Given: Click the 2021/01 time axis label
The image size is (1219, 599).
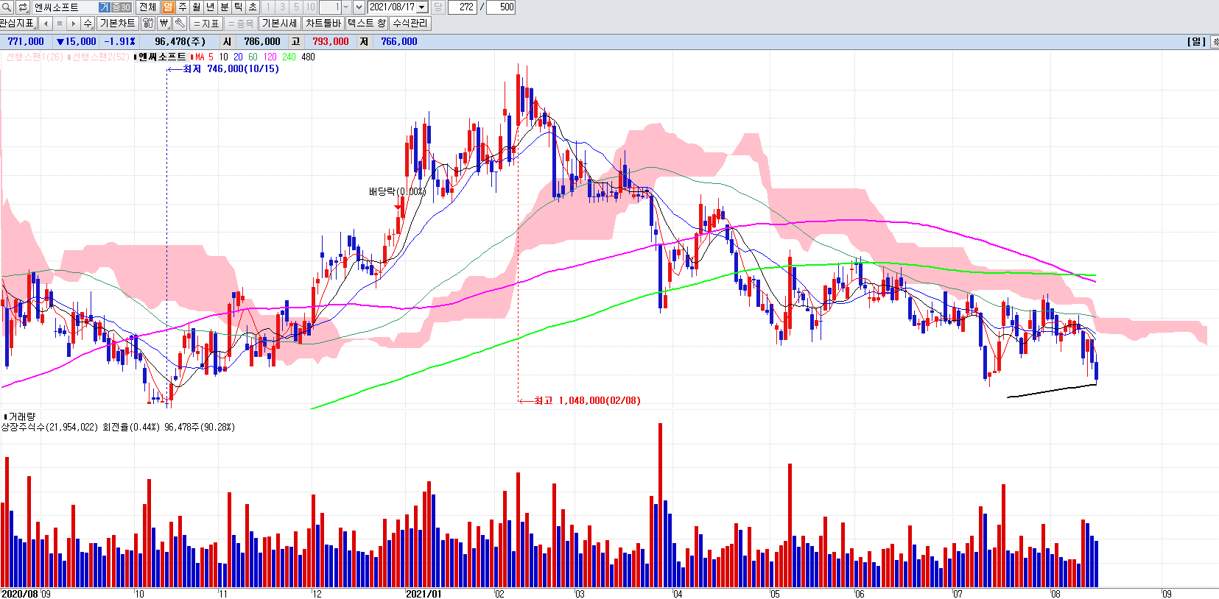Looking at the screenshot, I should click(x=424, y=594).
